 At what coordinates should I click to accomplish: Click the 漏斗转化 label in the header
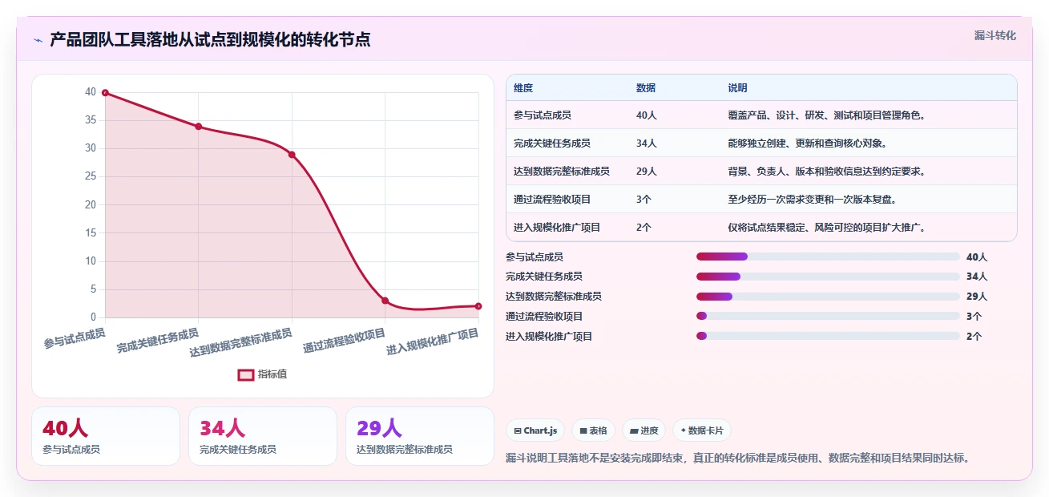click(x=995, y=36)
